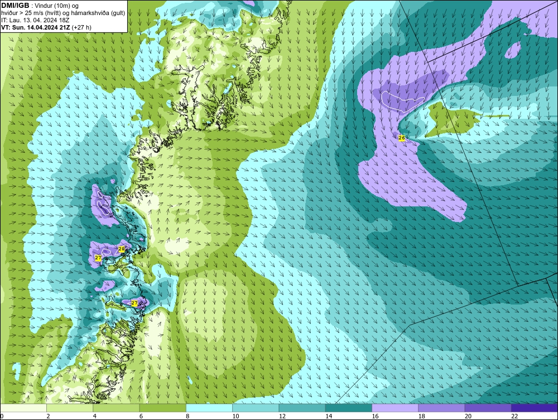Click the '20' scale label on the color bar

(468, 417)
